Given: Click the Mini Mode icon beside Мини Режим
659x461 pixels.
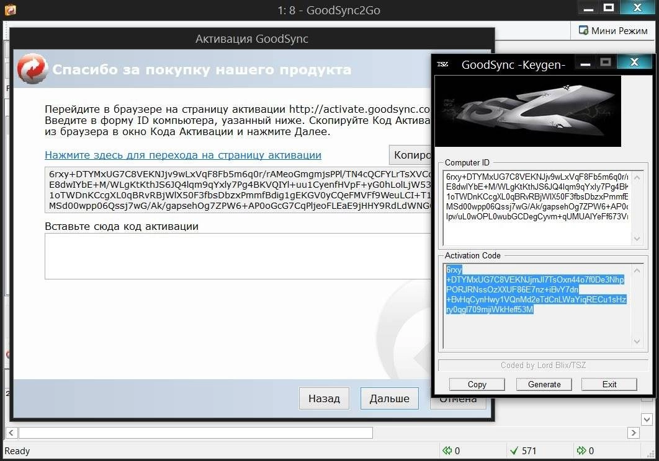Looking at the screenshot, I should pyautogui.click(x=583, y=30).
